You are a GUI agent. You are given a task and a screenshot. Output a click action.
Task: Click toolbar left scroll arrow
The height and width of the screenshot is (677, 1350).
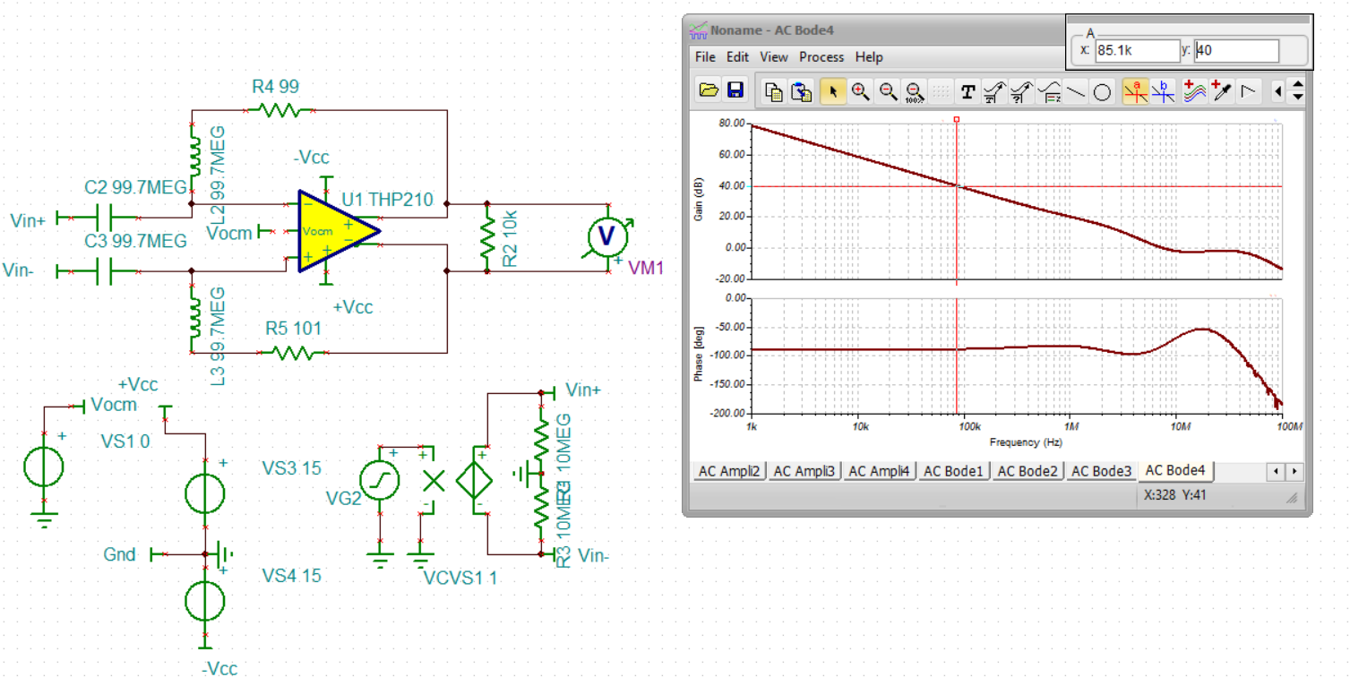point(1278,91)
